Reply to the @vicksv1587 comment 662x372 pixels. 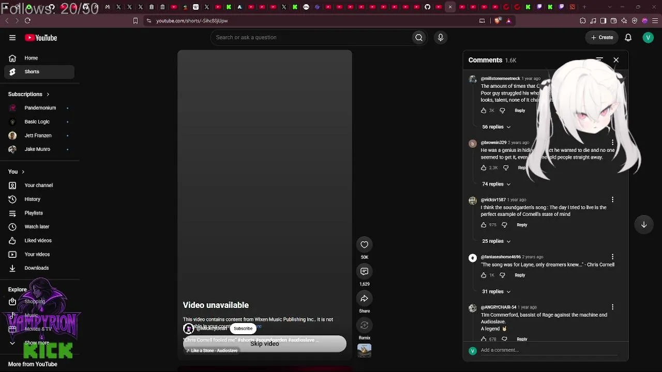click(522, 225)
